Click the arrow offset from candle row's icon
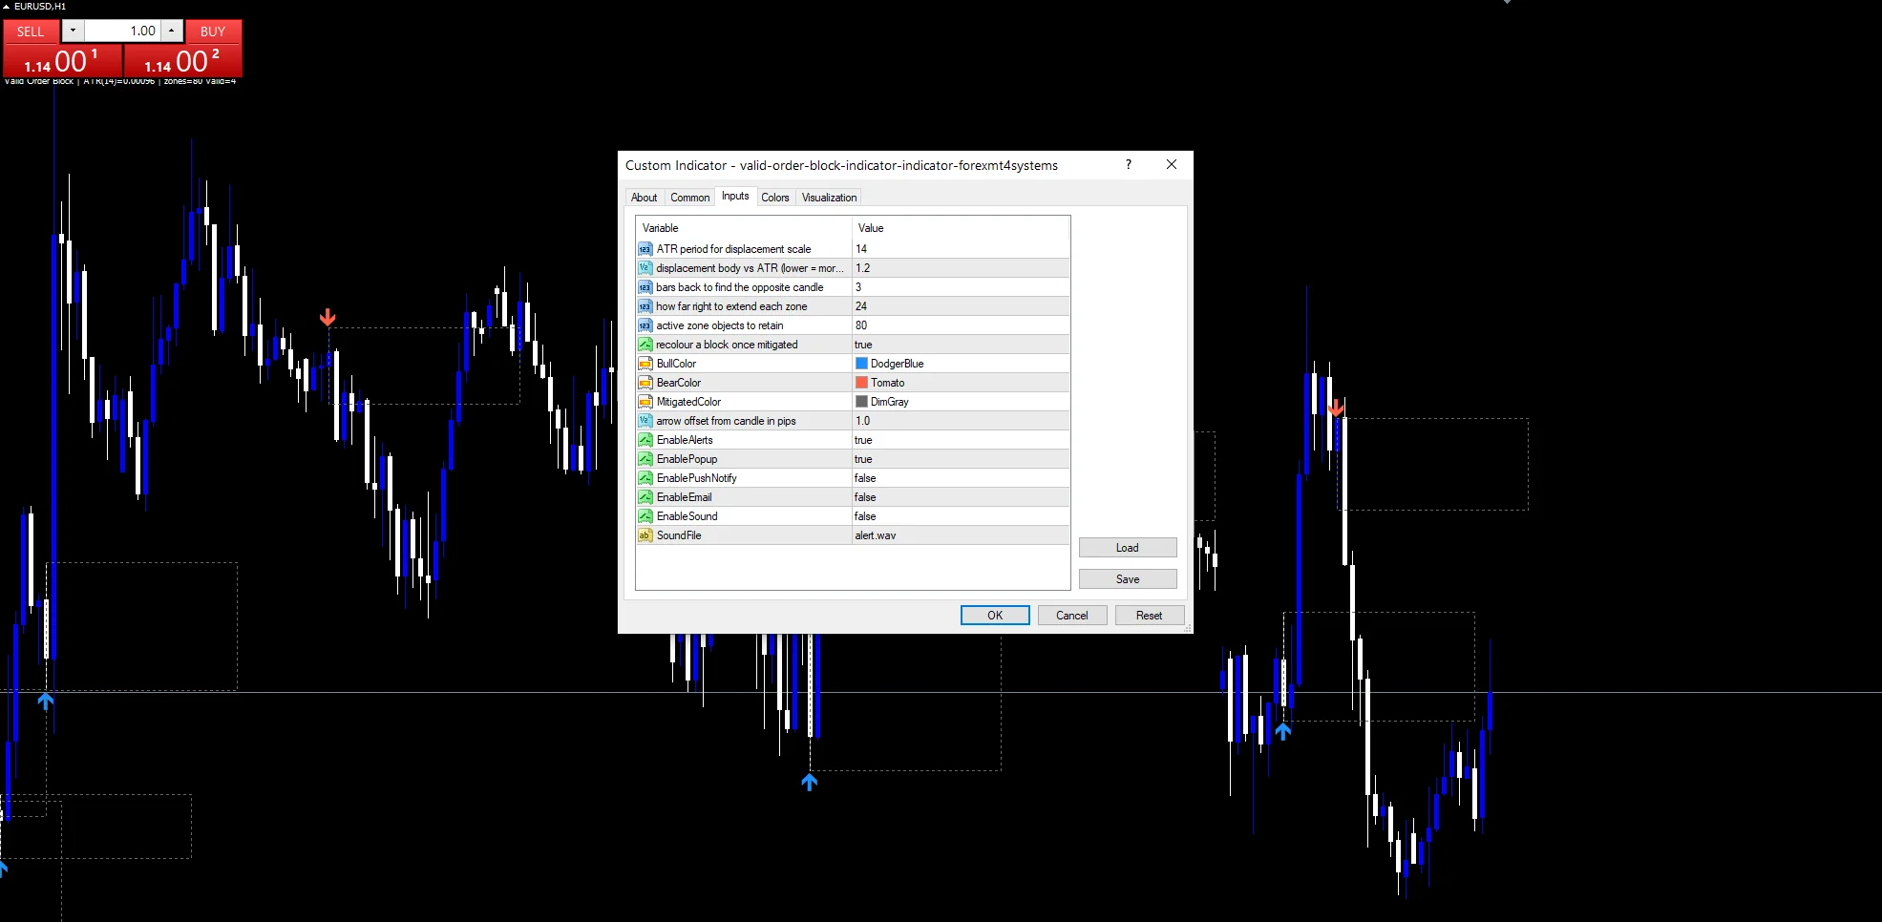The width and height of the screenshot is (1882, 922). [x=645, y=421]
